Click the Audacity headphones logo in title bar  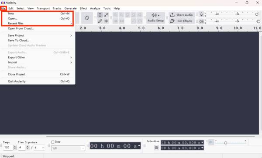pyautogui.click(x=3, y=3)
